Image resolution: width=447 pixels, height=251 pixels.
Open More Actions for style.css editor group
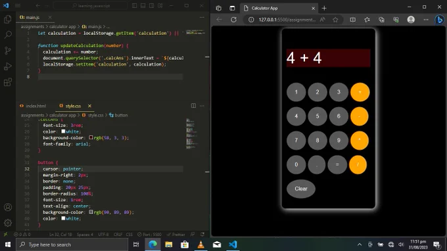[202, 106]
